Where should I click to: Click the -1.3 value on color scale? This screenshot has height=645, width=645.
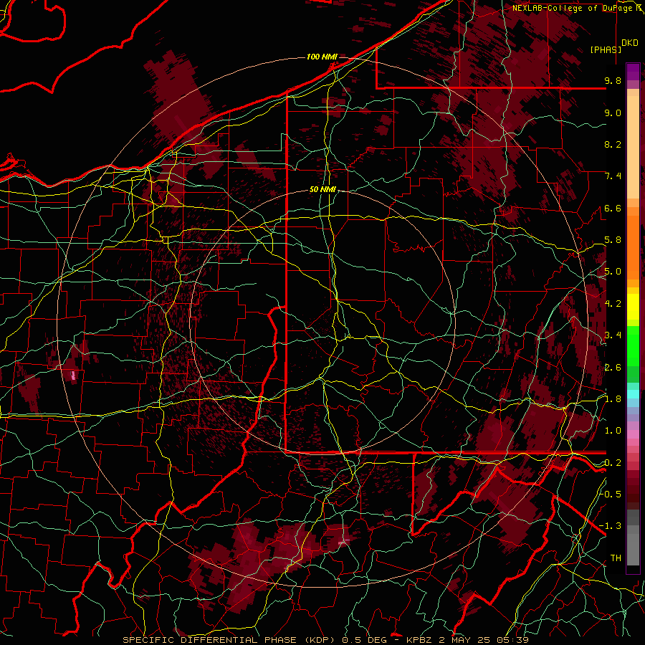[x=610, y=526]
